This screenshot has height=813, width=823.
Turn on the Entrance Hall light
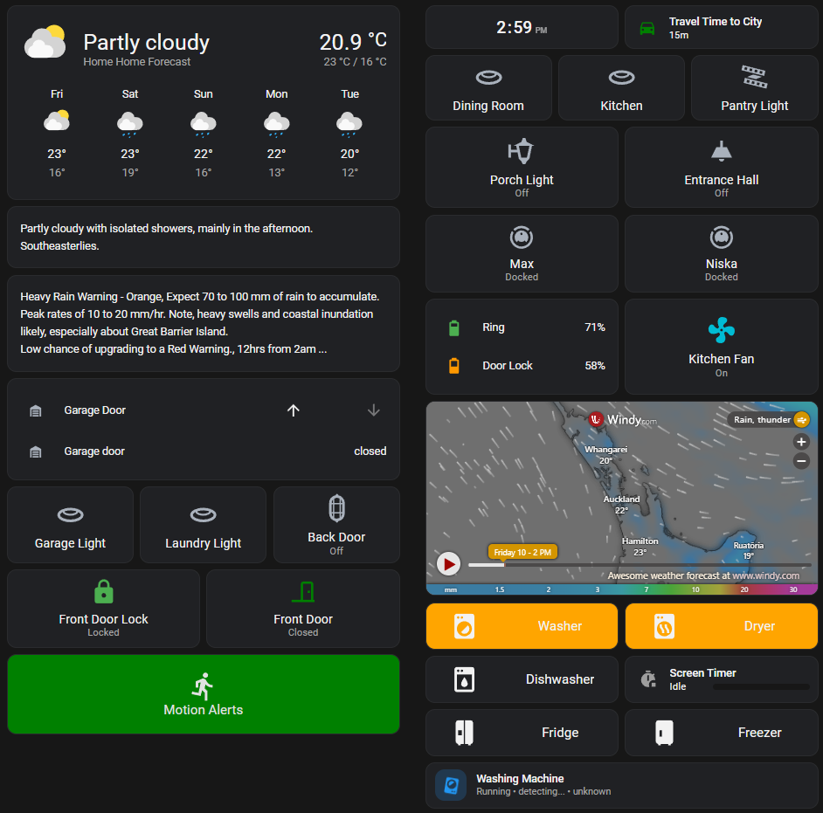721,168
